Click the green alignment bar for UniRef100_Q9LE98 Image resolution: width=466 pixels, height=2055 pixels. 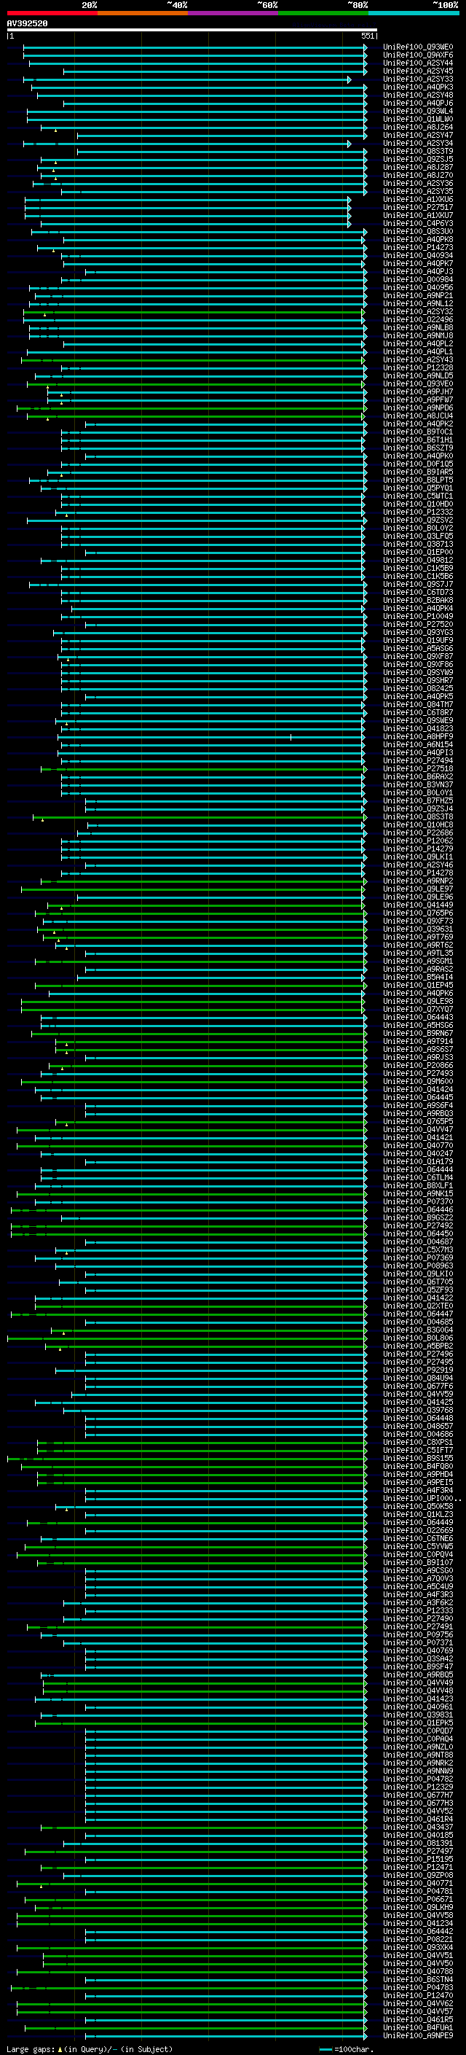click(193, 1001)
